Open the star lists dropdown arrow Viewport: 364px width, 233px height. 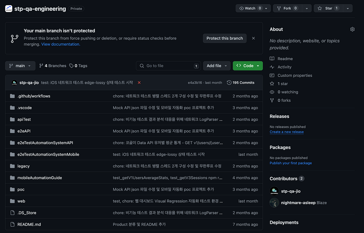[x=348, y=8]
